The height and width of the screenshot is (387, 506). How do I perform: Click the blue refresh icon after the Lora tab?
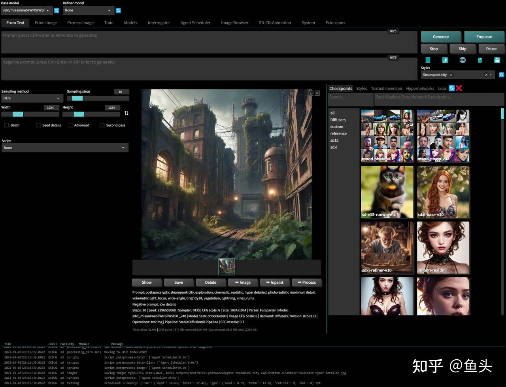[451, 88]
